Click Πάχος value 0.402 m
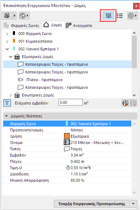Image resolution: width=140 pixels, height=210 pixels. point(77,161)
